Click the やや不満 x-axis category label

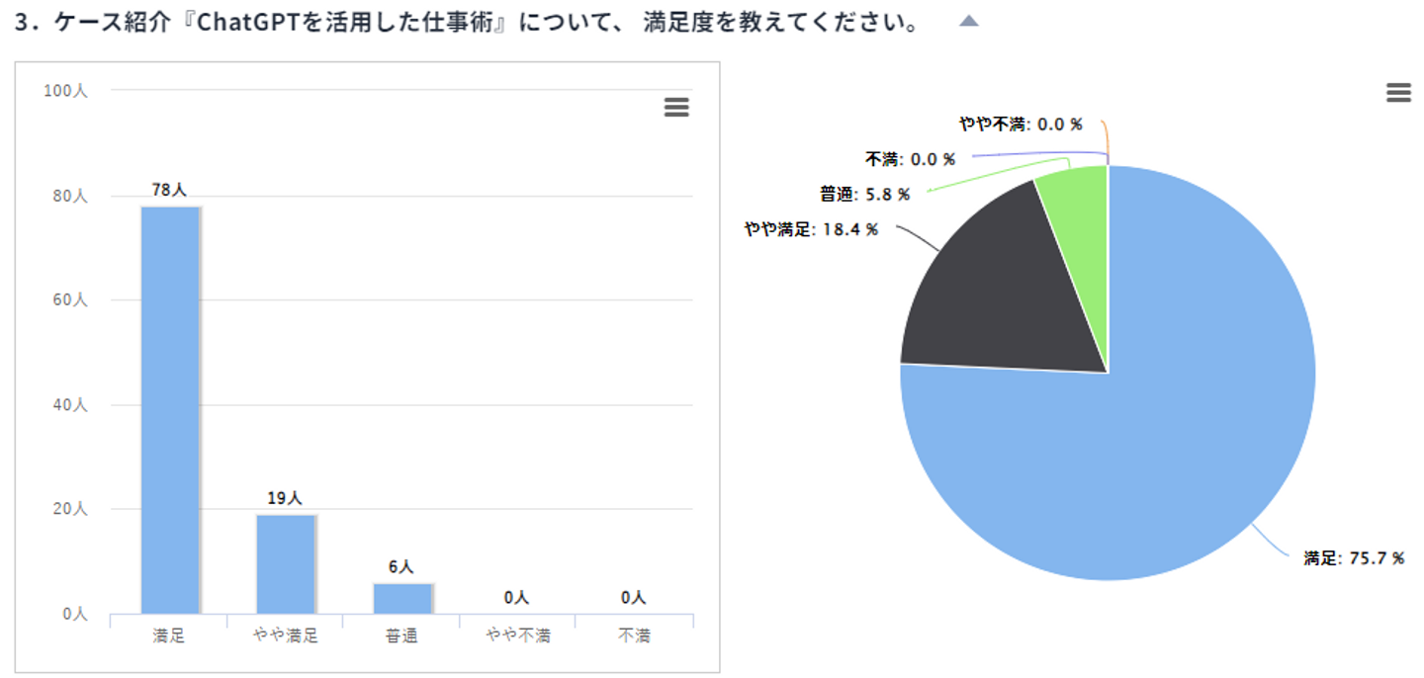point(518,636)
